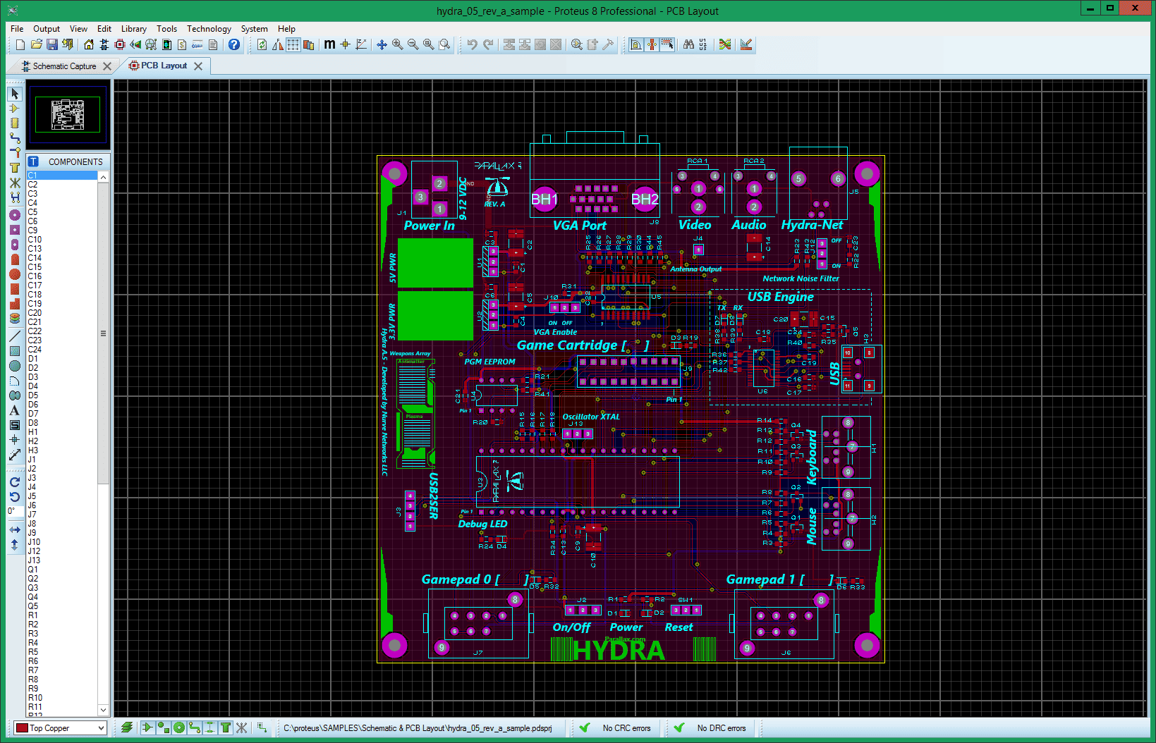1156x743 pixels.
Task: Click the rotate clockwise icon
Action: pos(14,482)
